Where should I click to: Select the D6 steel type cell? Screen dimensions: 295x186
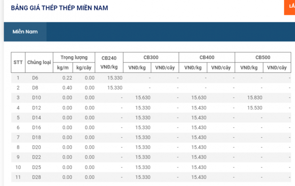(35, 78)
